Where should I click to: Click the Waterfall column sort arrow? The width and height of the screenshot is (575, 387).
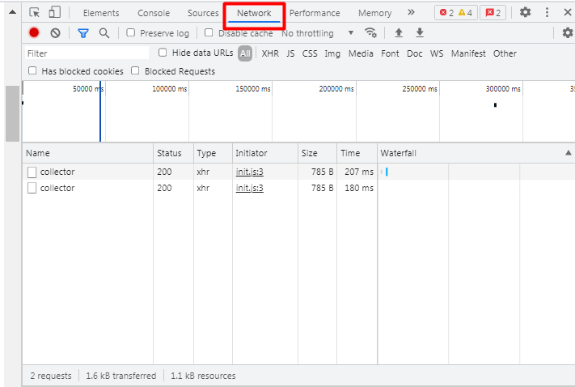568,153
